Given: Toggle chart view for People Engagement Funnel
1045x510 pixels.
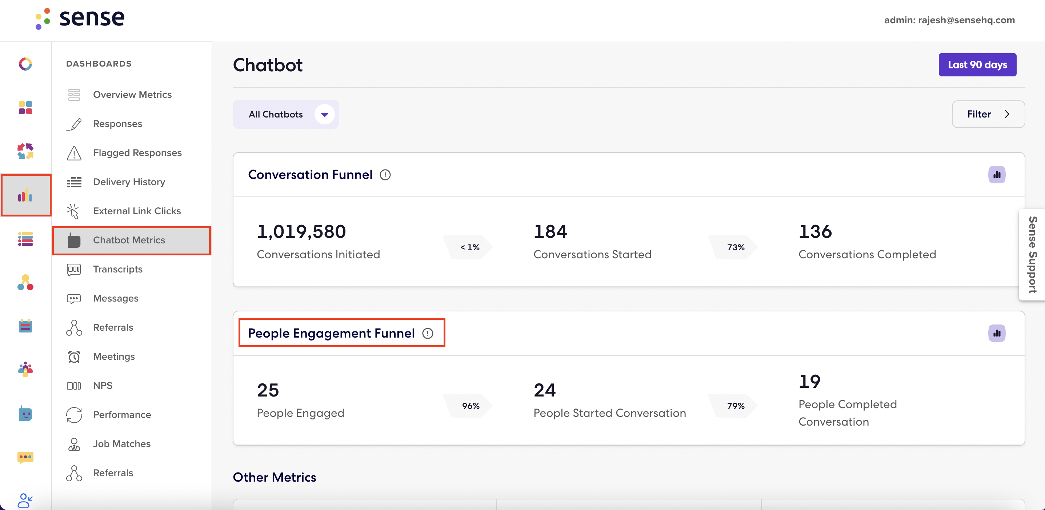Looking at the screenshot, I should (996, 334).
